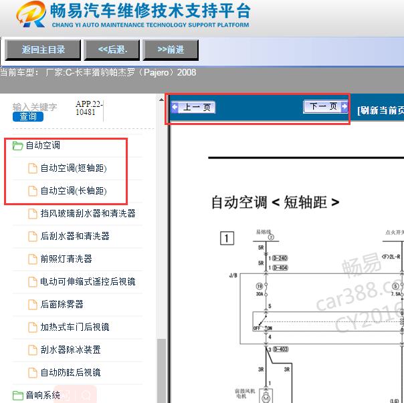This screenshot has width=404, height=403.
Task: Refresh the page via 刷新当前页 link
Action: point(381,110)
